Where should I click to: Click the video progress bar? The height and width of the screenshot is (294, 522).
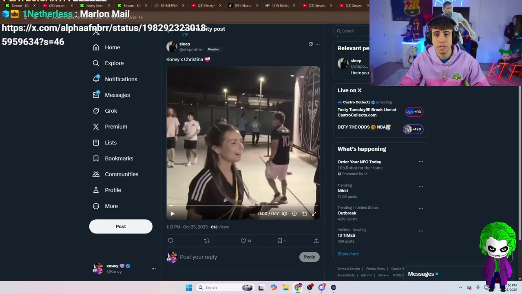[243, 205]
